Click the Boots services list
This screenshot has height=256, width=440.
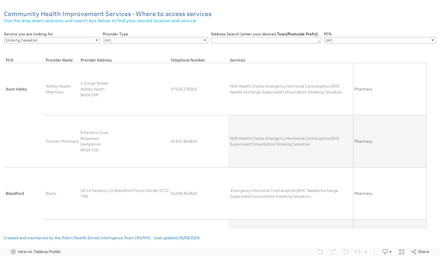tap(284, 194)
